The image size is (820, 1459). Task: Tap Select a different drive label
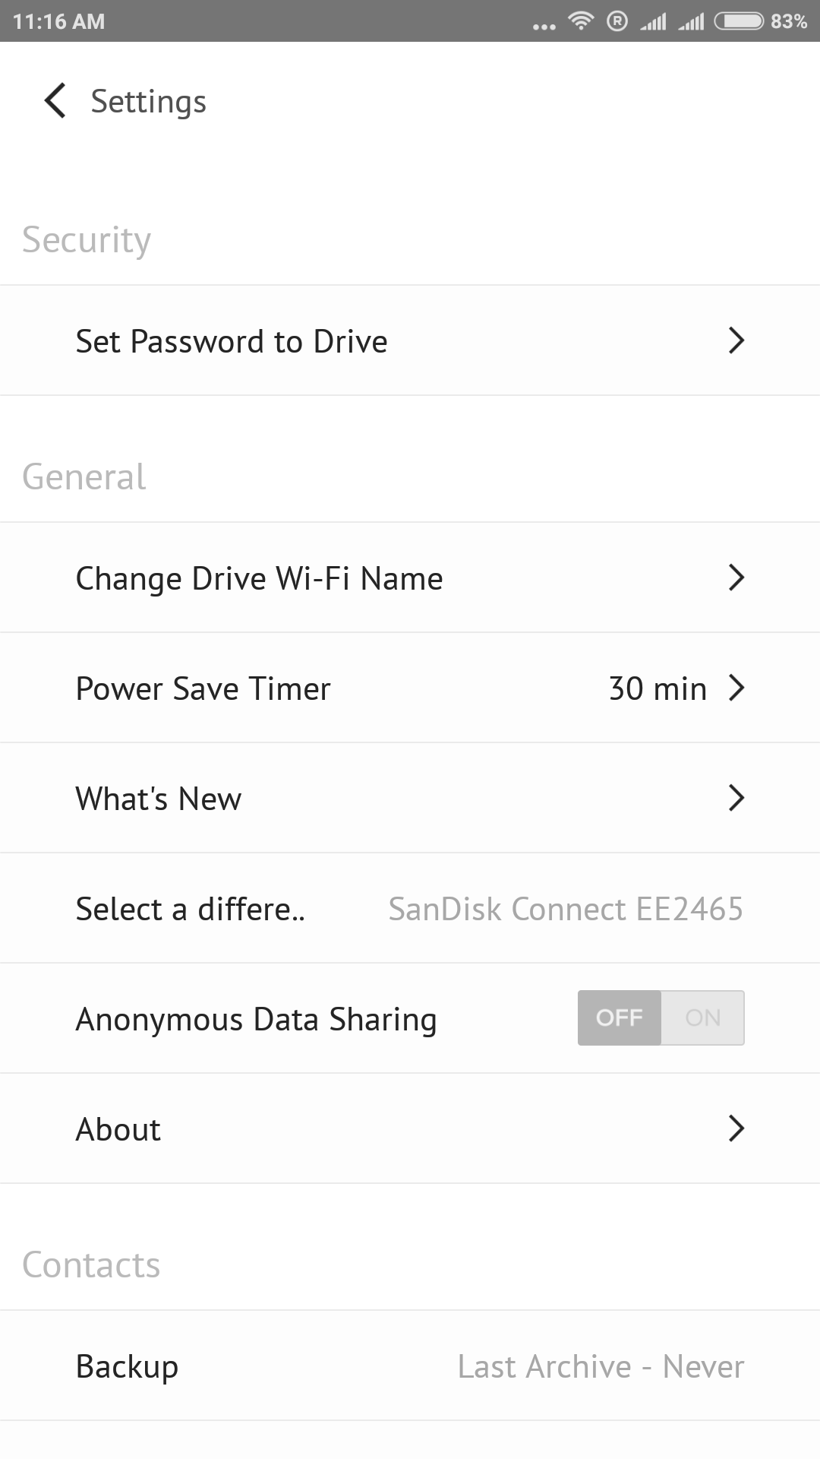[190, 909]
